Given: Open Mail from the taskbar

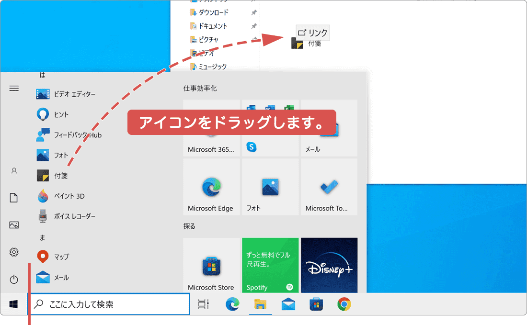Looking at the screenshot, I should pos(288,303).
